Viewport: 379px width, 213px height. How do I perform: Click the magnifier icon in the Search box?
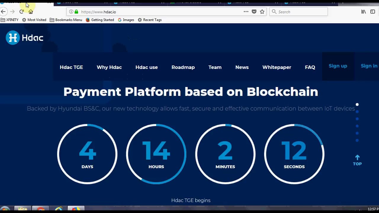coord(274,12)
